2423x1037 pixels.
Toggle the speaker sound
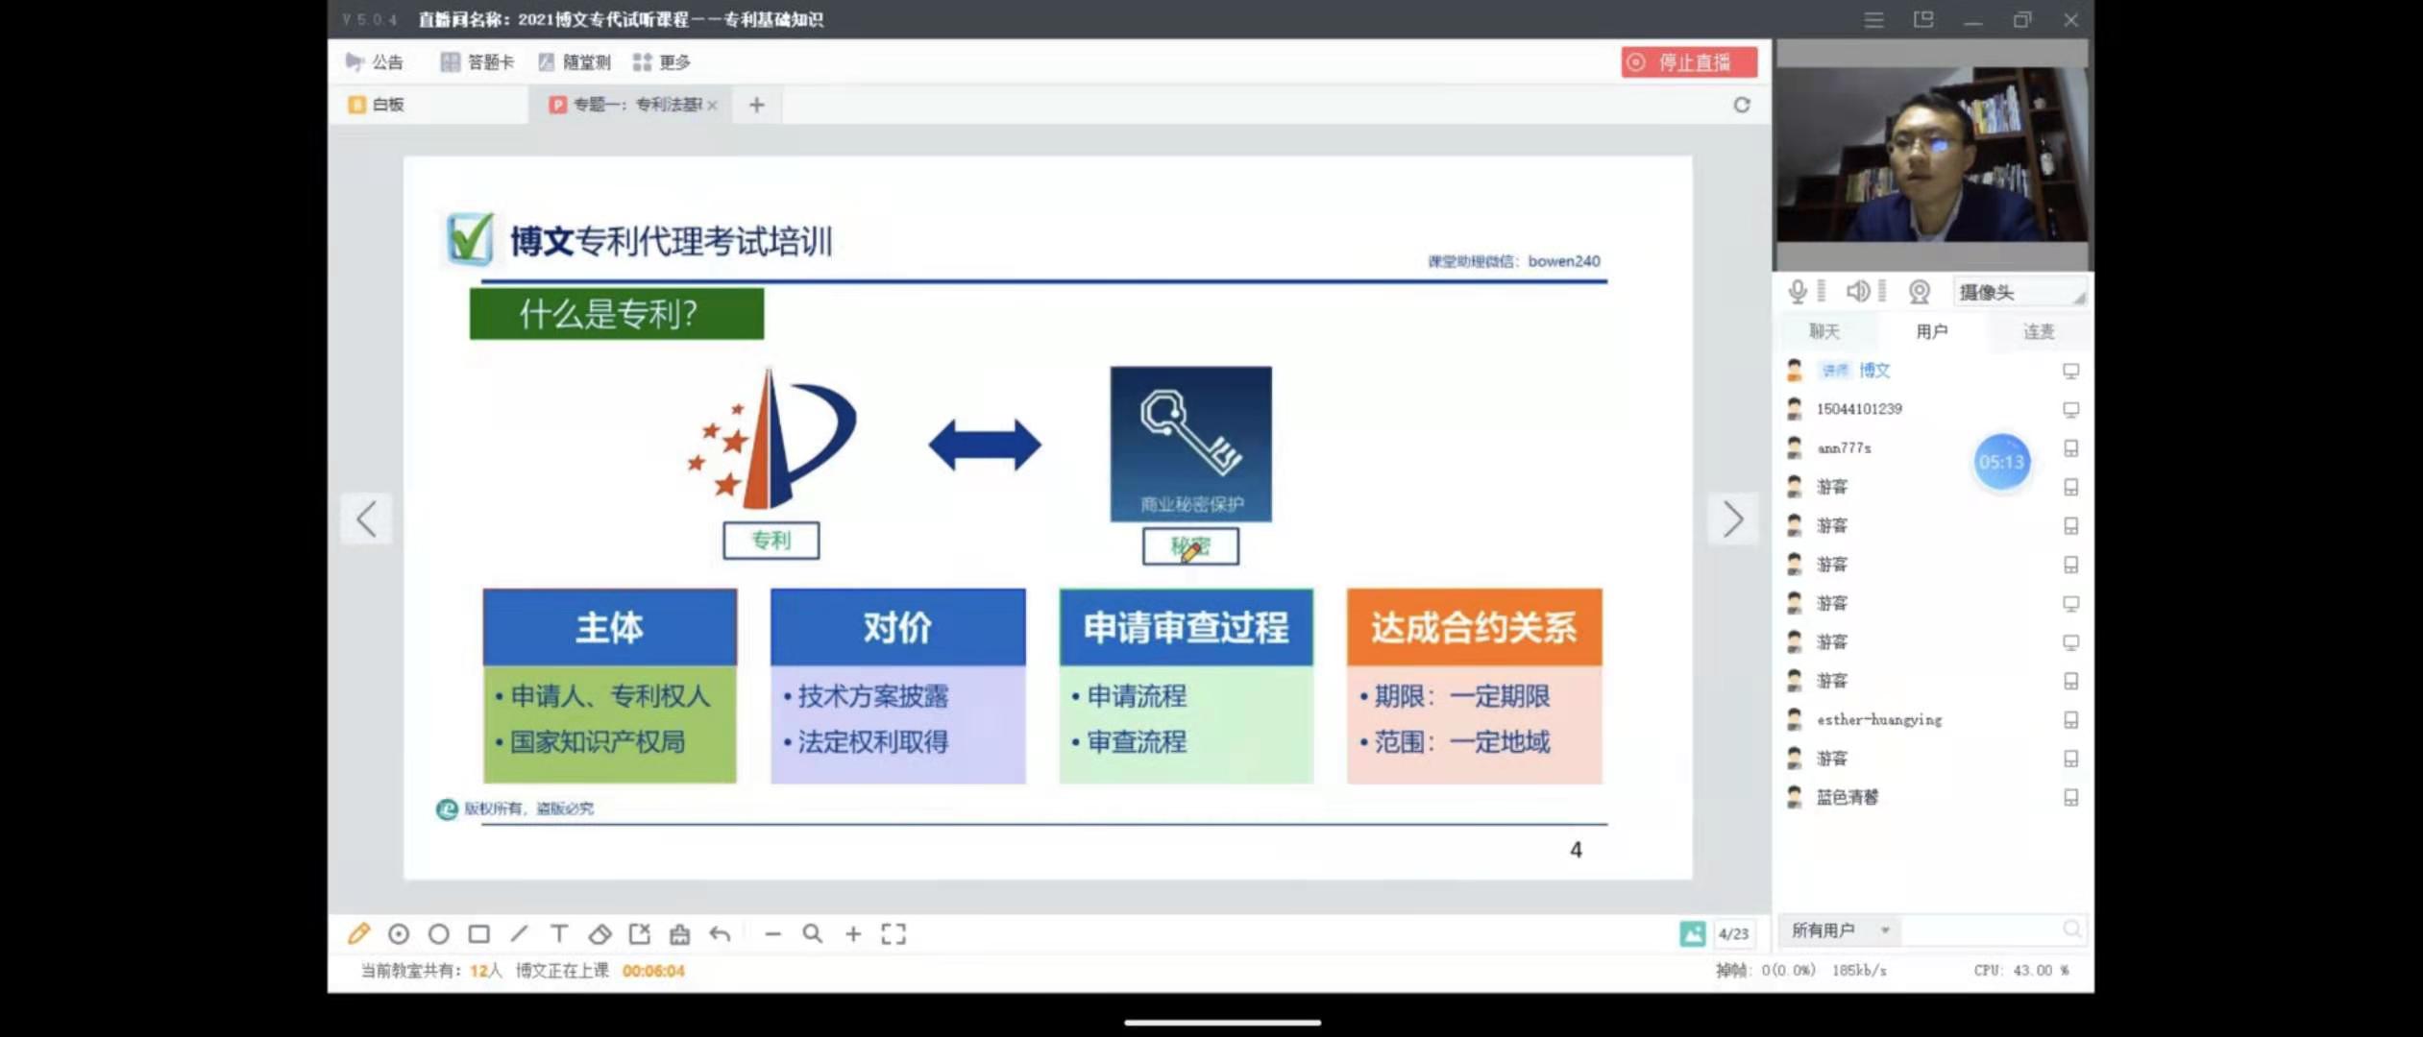(1858, 291)
